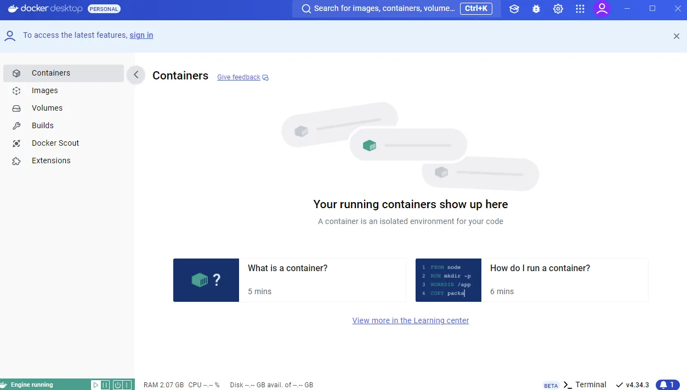
Task: Dismiss the sign-in banner
Action: 677,36
